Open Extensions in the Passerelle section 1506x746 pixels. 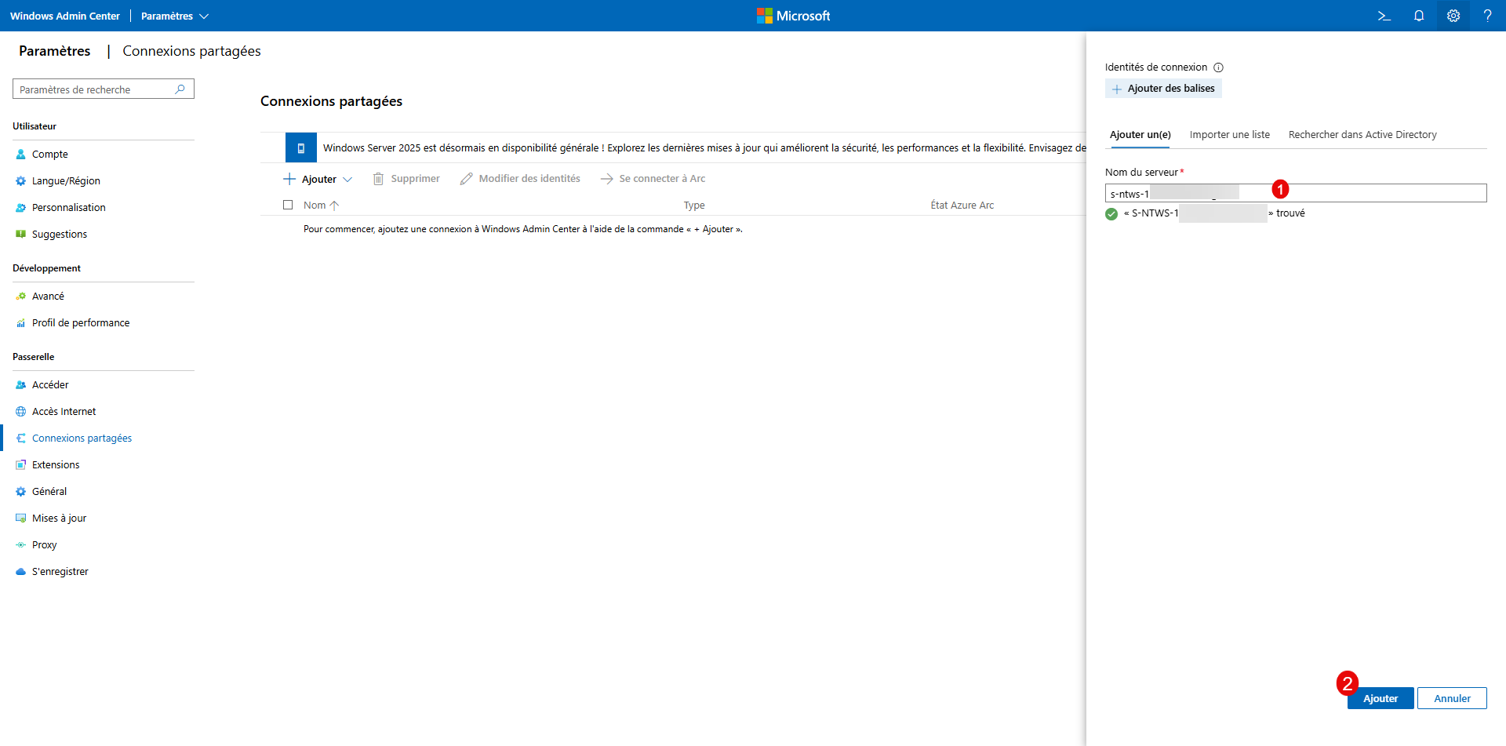(56, 465)
